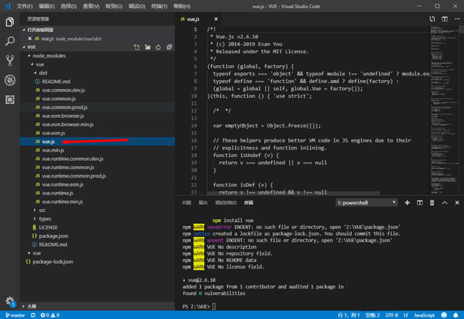Split the editor to the right
464x319 pixels.
point(445,19)
